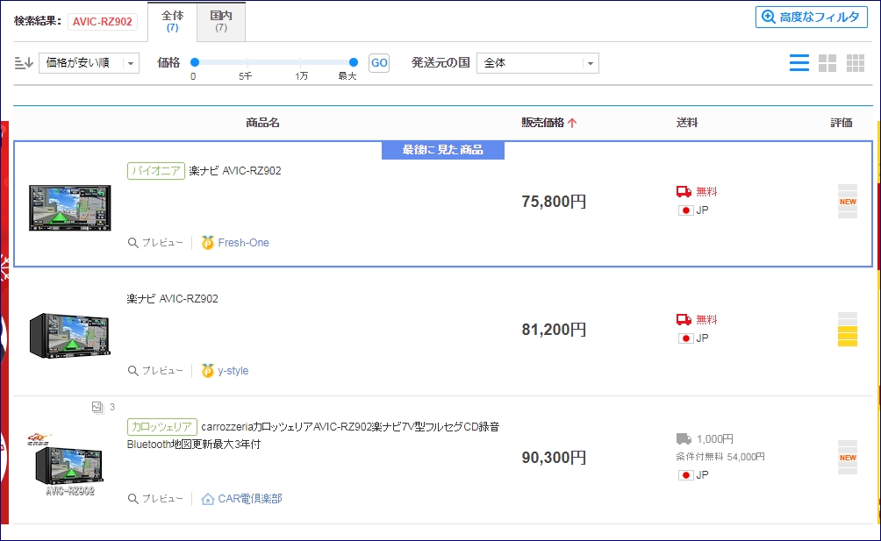
Task: Click プレビュー for the Fresh-One item
Action: (155, 242)
